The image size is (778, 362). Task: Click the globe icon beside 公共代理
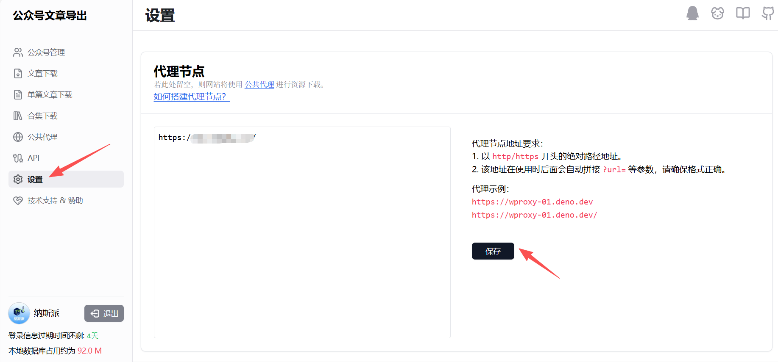point(18,137)
